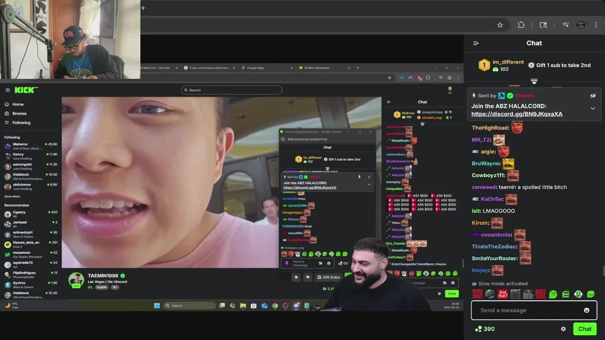The width and height of the screenshot is (605, 340).
Task: Open Following in Kick sidebar
Action: tap(21, 123)
